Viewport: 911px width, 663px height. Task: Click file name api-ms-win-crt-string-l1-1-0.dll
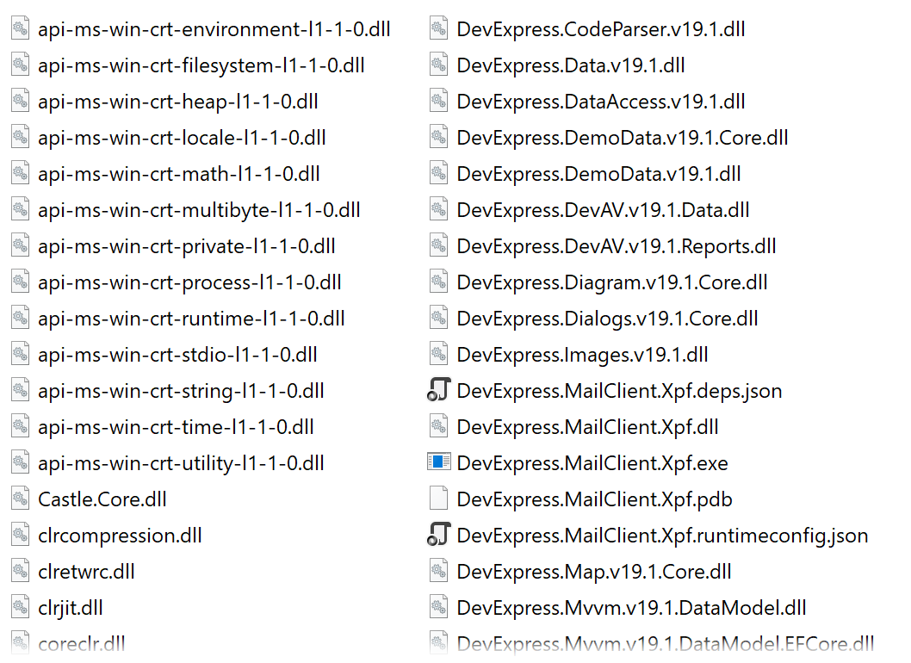coord(181,391)
